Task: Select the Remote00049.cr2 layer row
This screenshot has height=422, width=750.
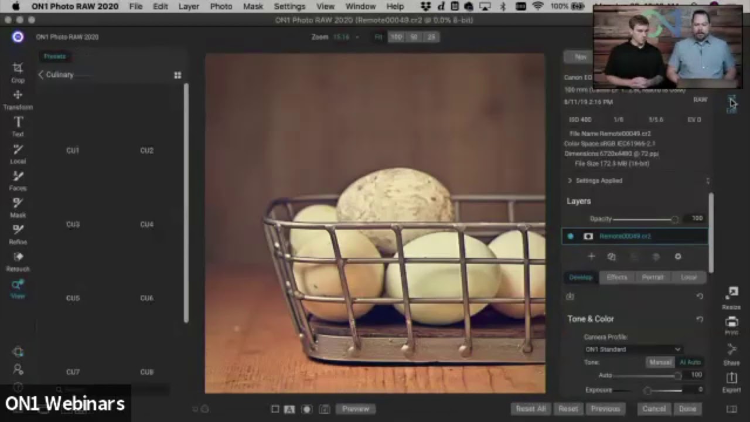Action: pos(635,236)
